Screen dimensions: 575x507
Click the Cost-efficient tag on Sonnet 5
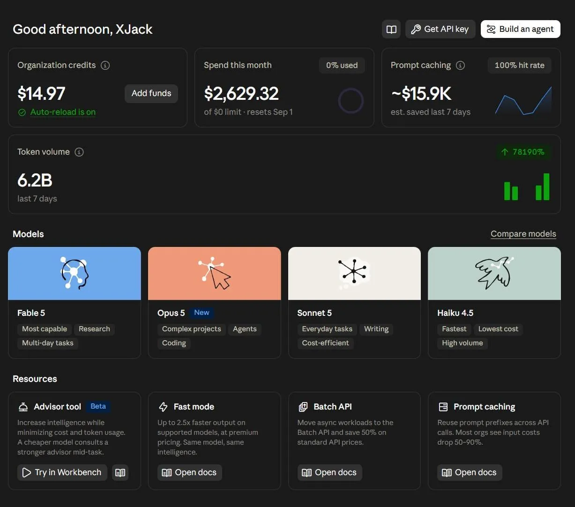tap(326, 343)
